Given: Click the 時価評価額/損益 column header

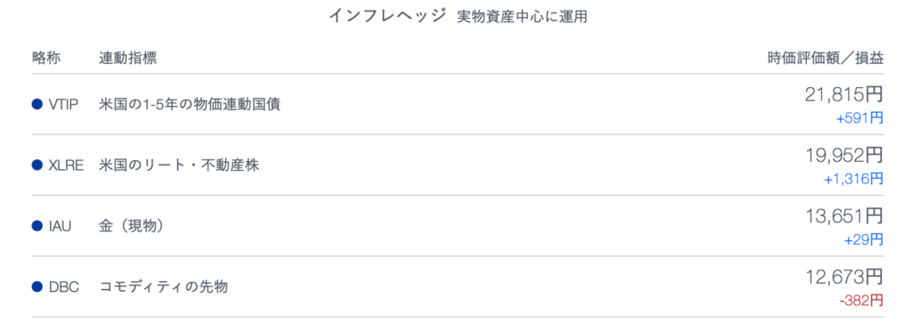Looking at the screenshot, I should [x=826, y=58].
